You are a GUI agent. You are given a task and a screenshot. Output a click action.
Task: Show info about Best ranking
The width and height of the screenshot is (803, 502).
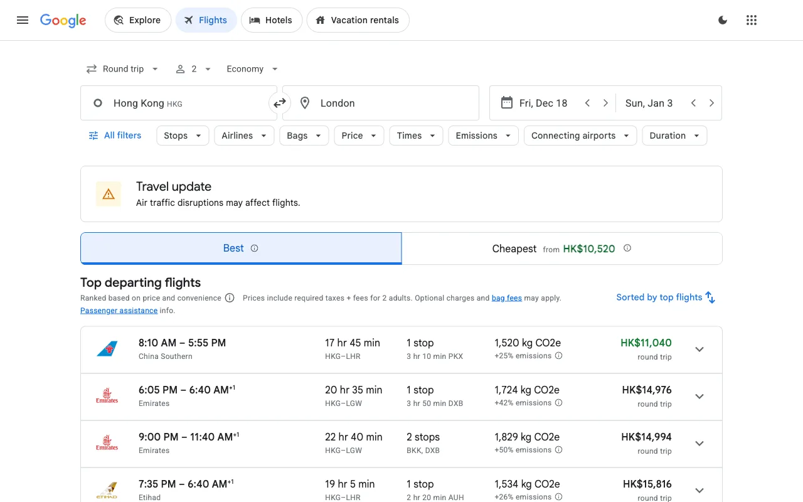coord(254,248)
